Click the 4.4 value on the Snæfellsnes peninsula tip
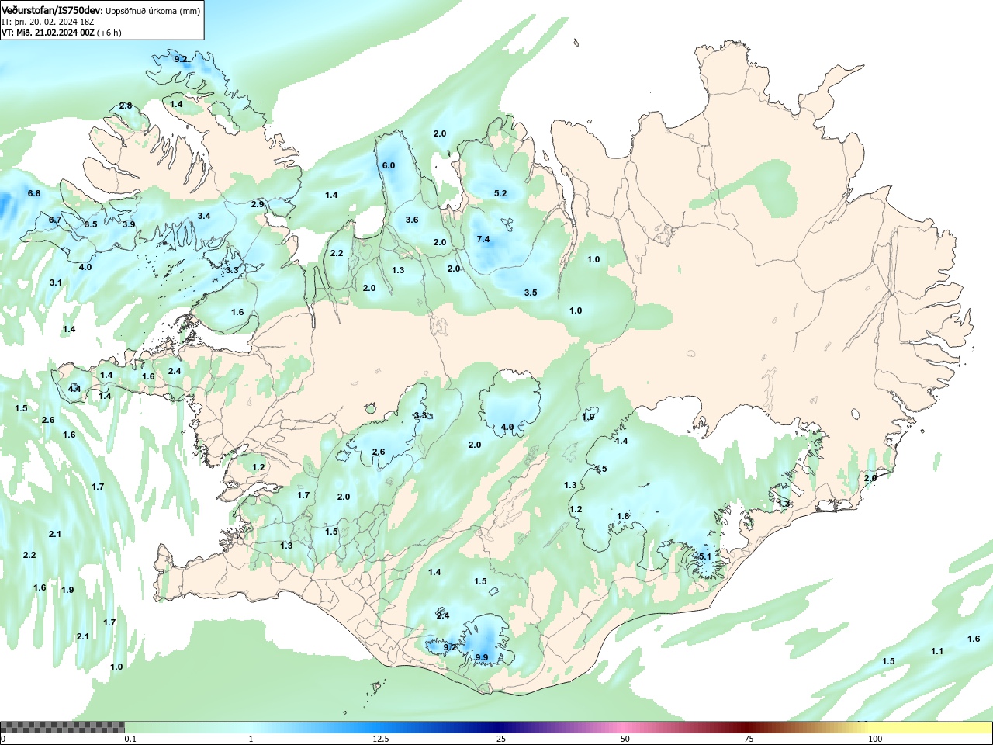Viewport: 993px width, 745px height. 74,388
